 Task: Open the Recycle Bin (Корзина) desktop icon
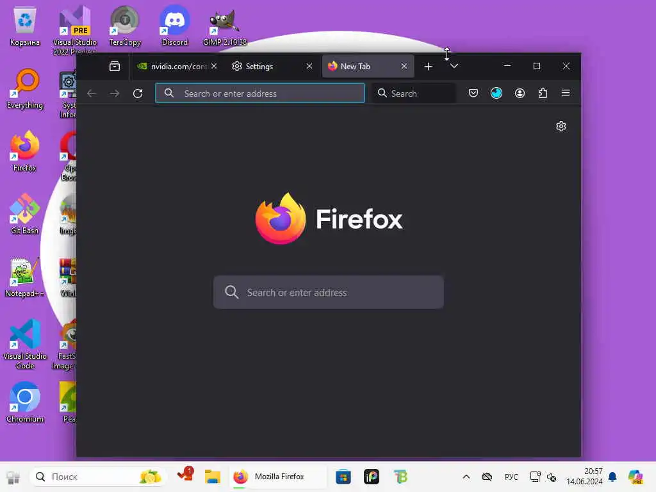point(25,26)
